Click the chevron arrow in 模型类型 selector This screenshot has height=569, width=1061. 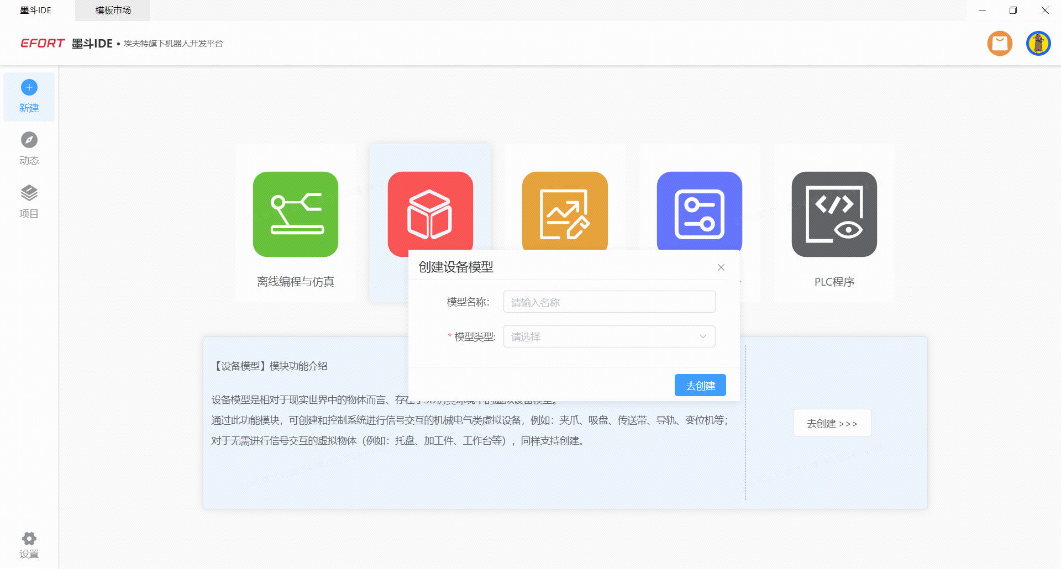click(703, 336)
